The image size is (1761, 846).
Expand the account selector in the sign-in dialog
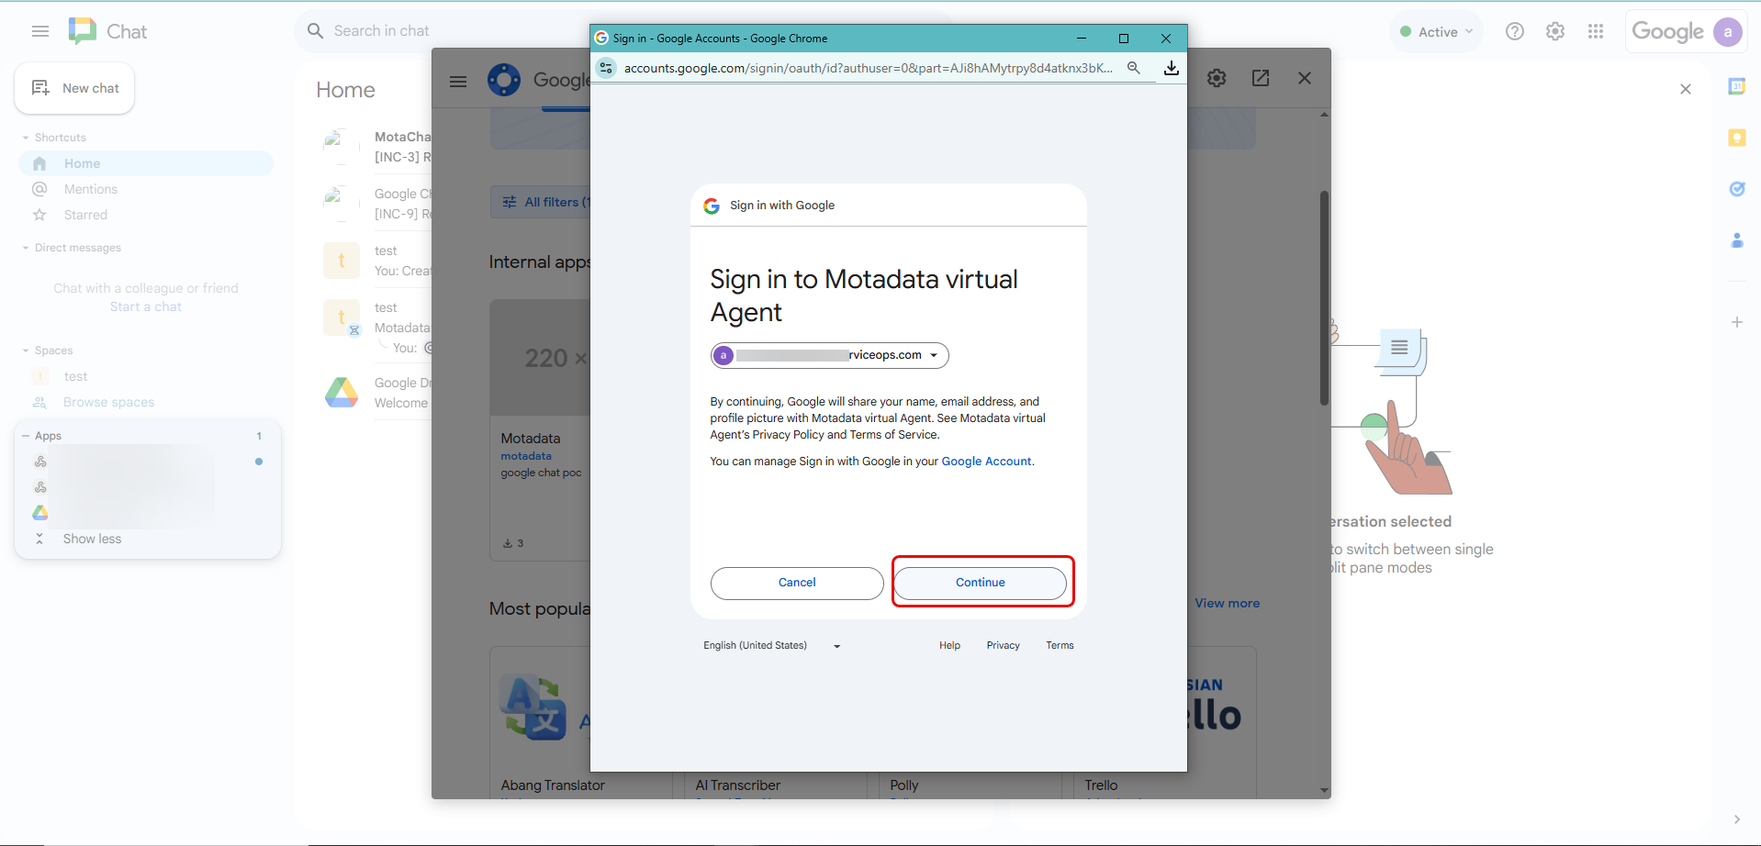coord(935,355)
